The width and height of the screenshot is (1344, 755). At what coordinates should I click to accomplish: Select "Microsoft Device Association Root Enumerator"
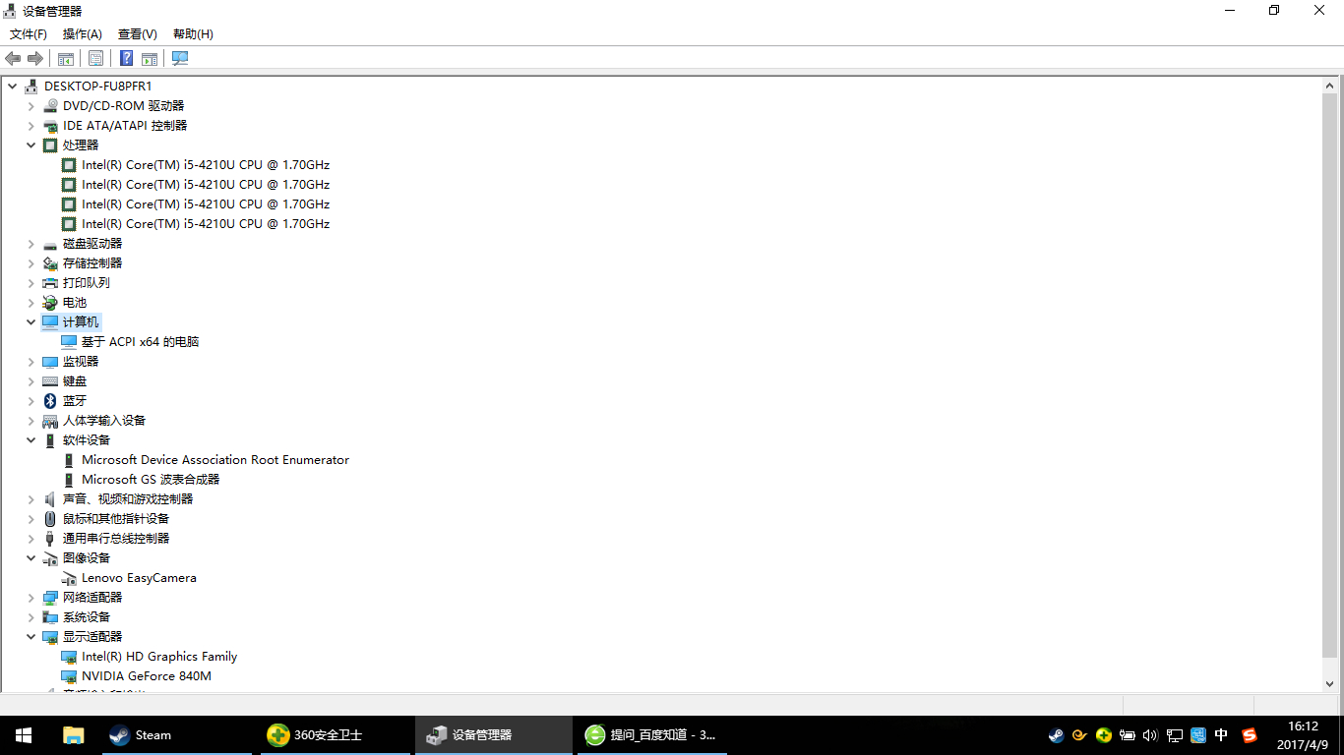click(x=215, y=459)
